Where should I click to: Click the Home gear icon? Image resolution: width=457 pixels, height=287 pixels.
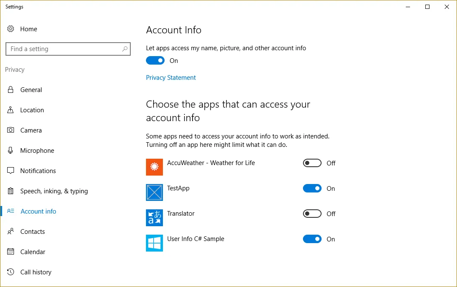pos(11,29)
